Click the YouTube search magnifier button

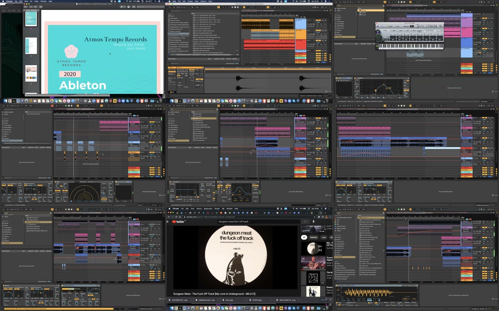pyautogui.click(x=305, y=221)
